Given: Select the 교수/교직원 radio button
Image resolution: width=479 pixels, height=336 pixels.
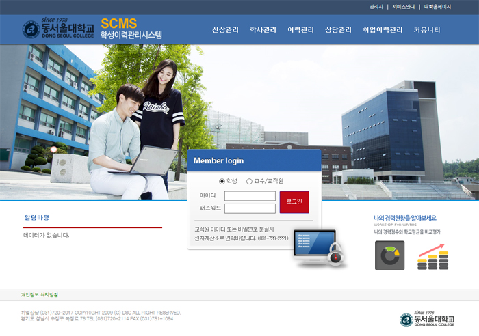Looking at the screenshot, I should [x=249, y=181].
